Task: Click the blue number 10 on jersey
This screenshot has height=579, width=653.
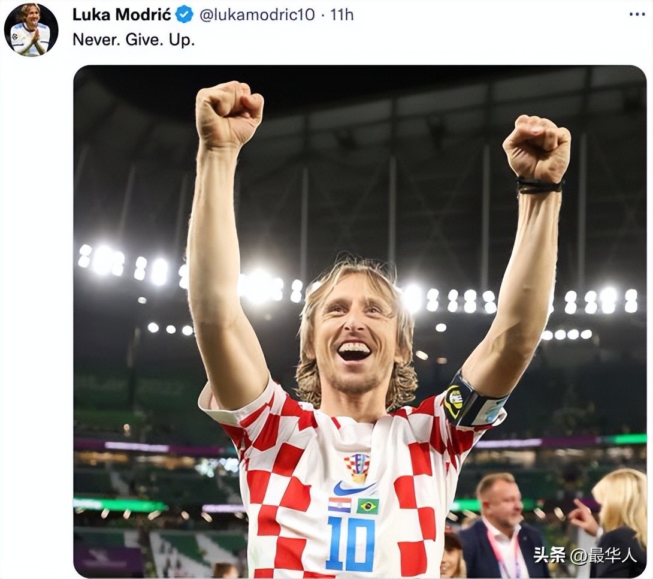Action: tap(350, 544)
